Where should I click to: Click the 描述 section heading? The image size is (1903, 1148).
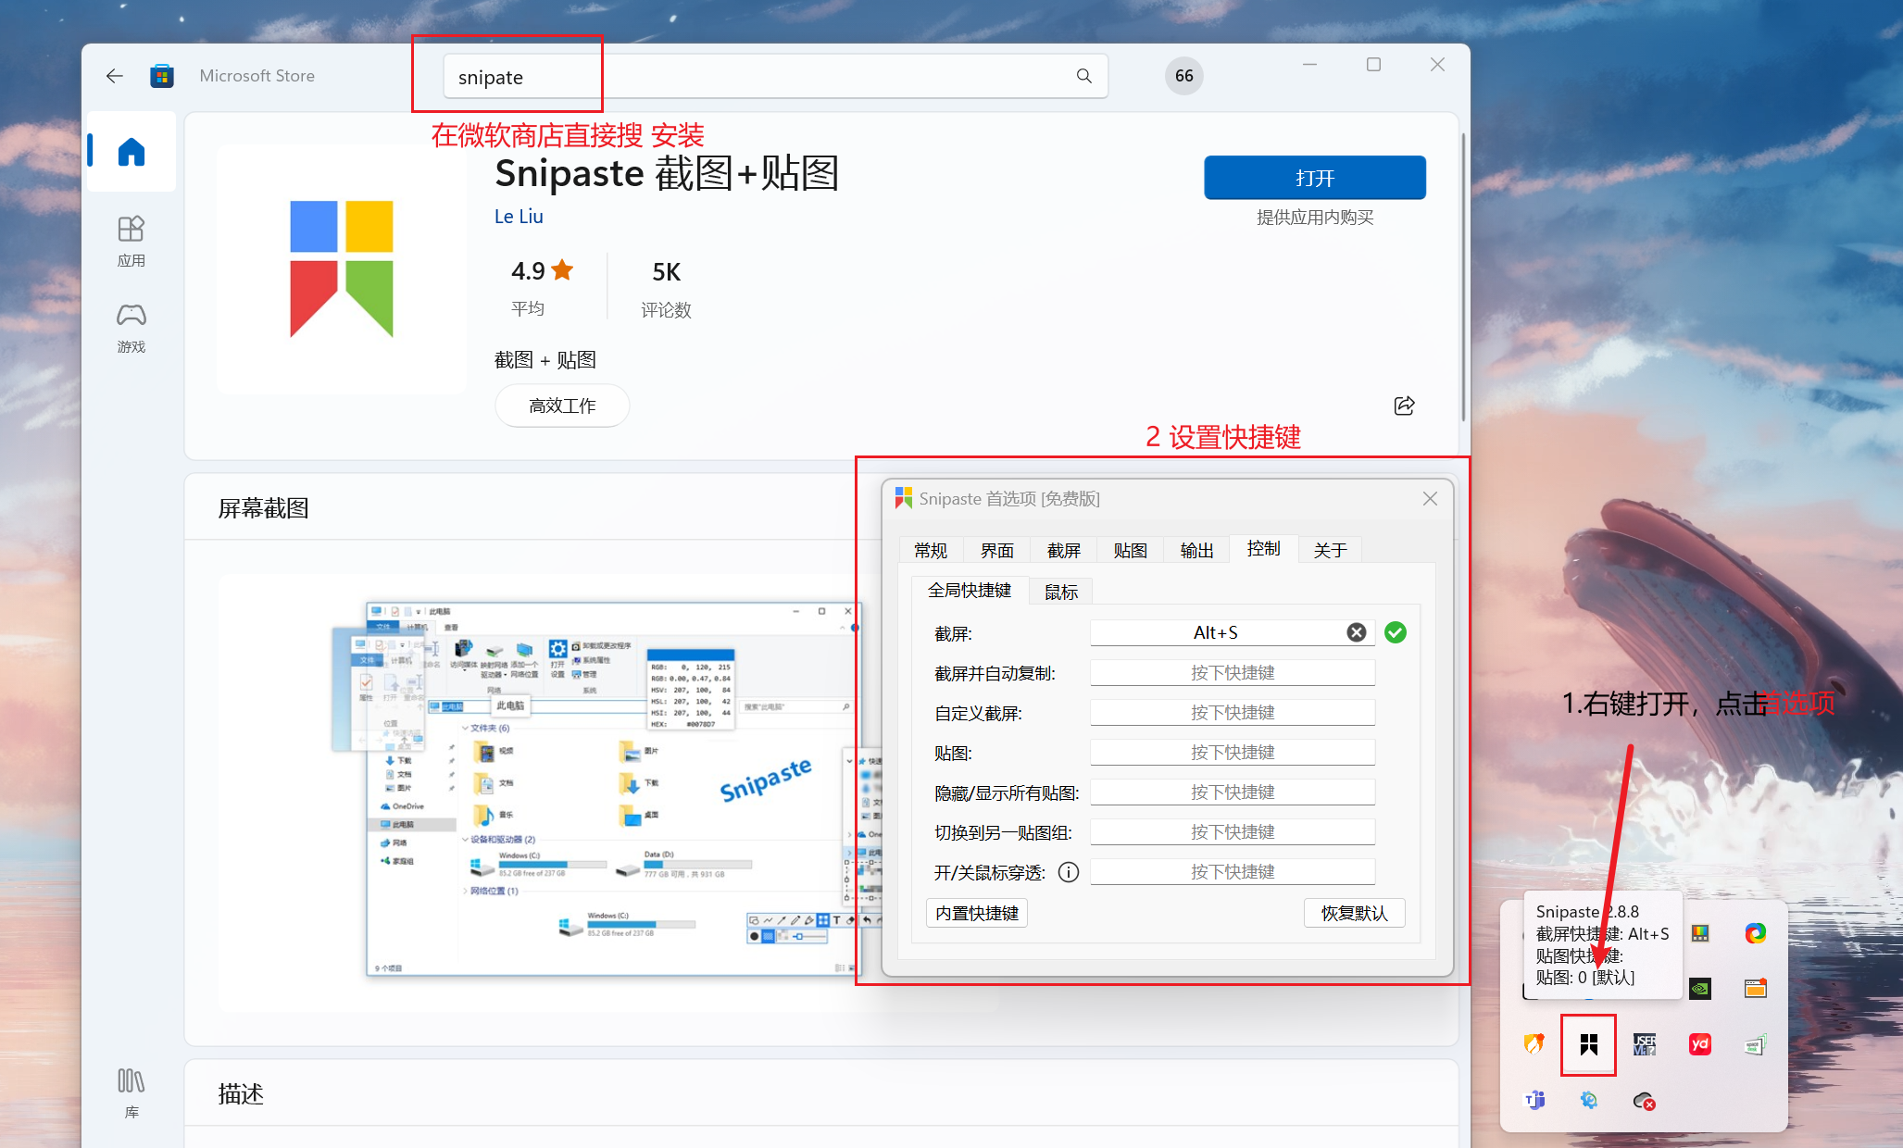pos(241,1094)
